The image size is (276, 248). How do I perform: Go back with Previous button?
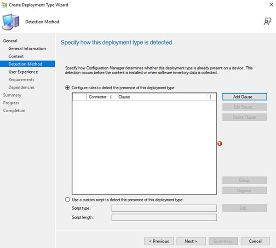[x=159, y=241]
